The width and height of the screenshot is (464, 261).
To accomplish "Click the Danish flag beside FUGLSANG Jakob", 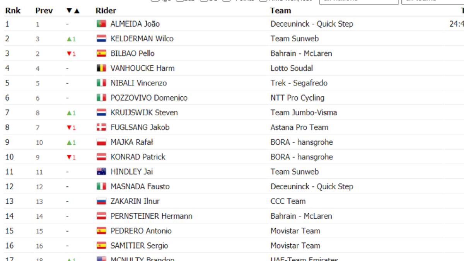I will pos(101,128).
